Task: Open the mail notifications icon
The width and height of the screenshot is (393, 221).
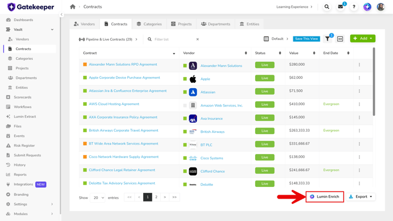Action: pos(340,7)
